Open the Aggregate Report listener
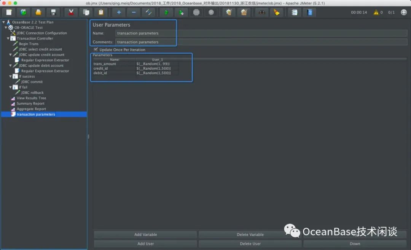 coord(31,109)
